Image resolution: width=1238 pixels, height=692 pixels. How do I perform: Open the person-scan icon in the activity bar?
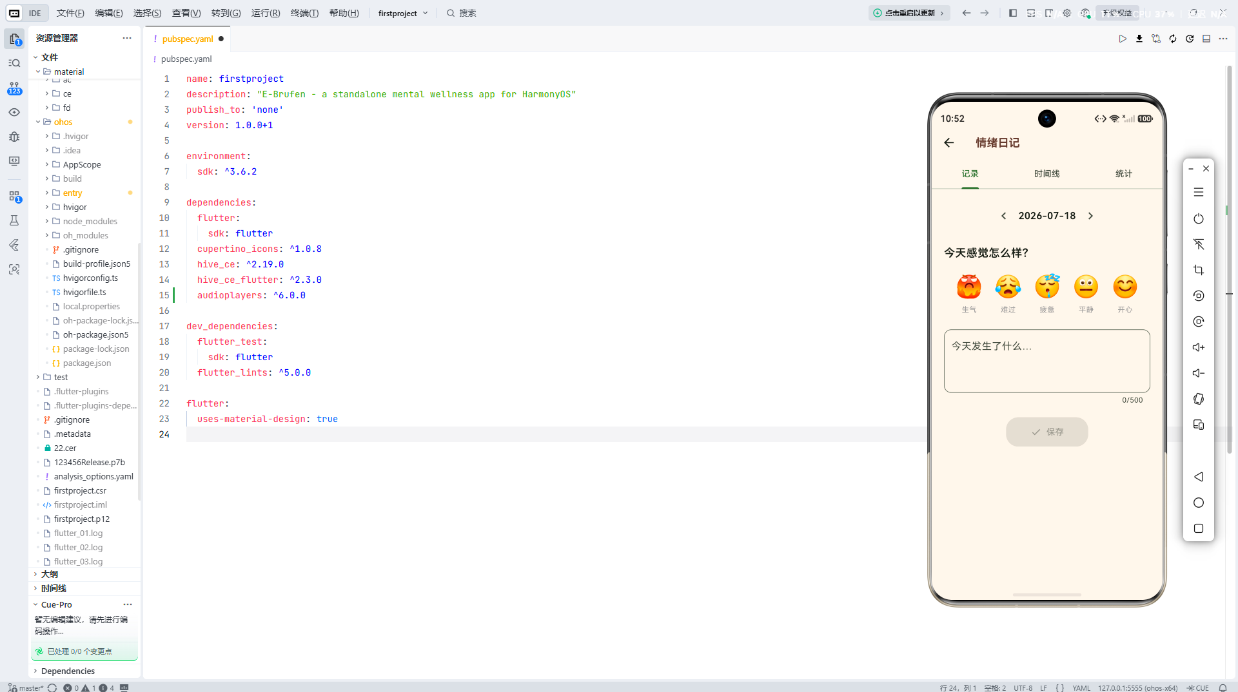pyautogui.click(x=14, y=269)
